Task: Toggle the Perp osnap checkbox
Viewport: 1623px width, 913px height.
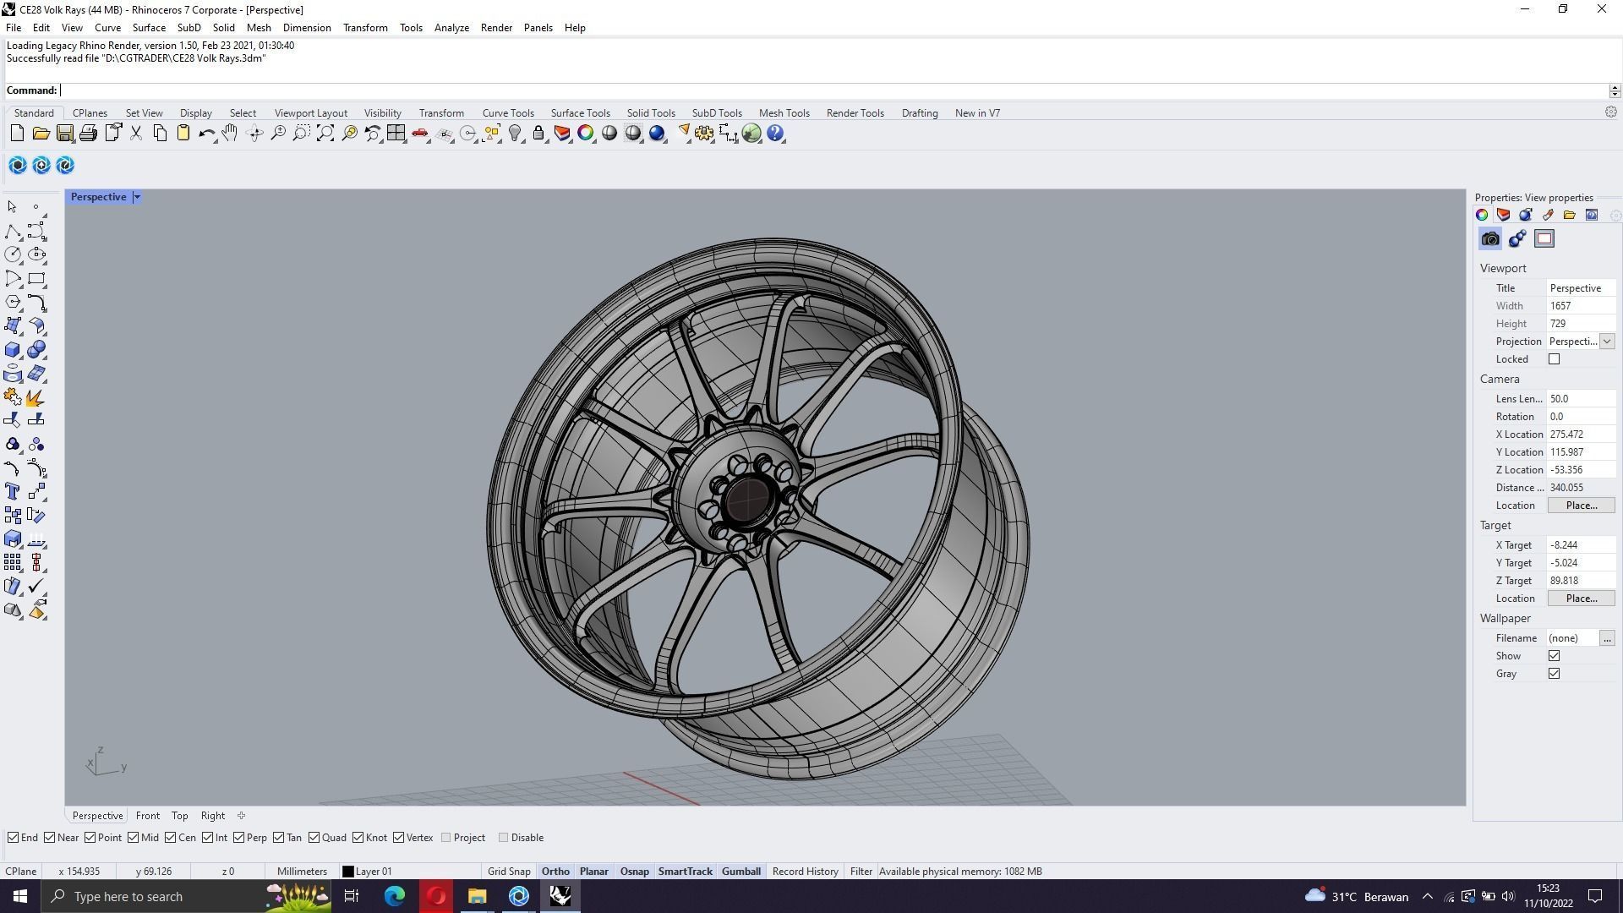Action: pos(239,838)
